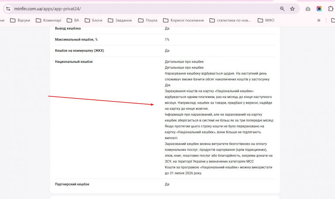Screen dimensions: 335x199
Task: Click the 1% maximum cashback value
Action: click(x=167, y=39)
